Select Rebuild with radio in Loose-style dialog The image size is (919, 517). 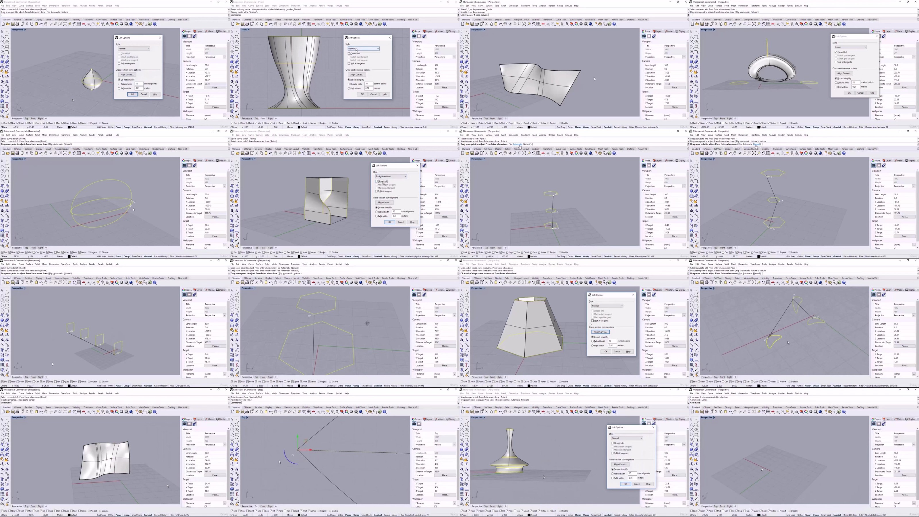coord(836,82)
